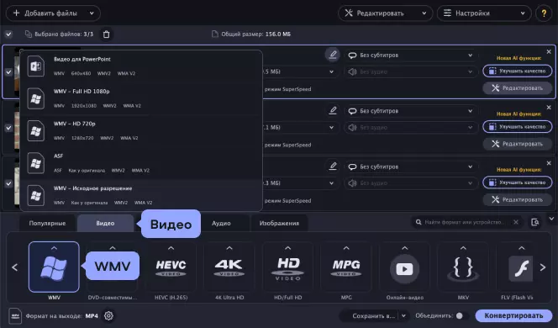Open the Без субтитров dropdown of first file
The width and height of the screenshot is (558, 328).
(410, 56)
